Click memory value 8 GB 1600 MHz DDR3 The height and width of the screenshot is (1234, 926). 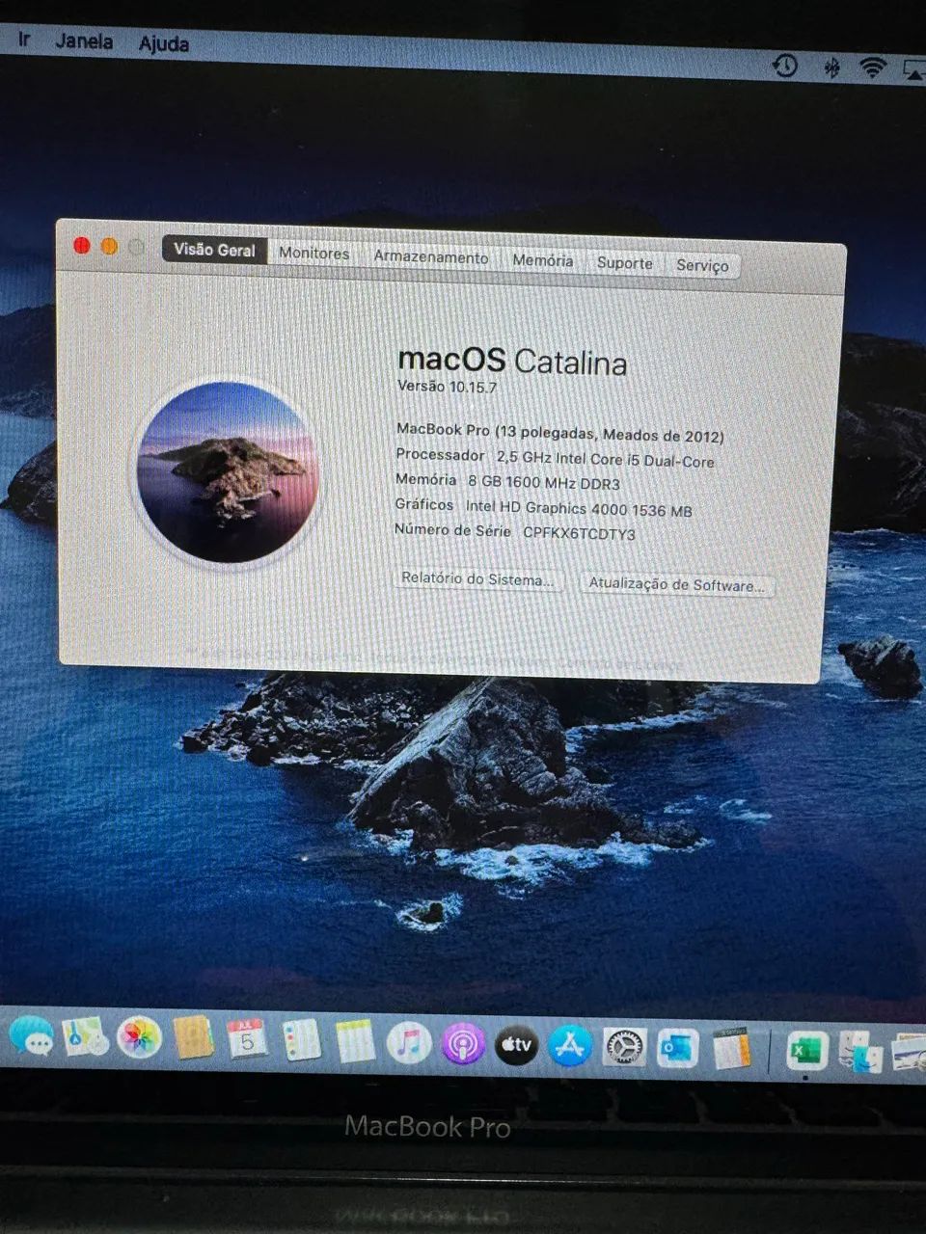coord(544,483)
